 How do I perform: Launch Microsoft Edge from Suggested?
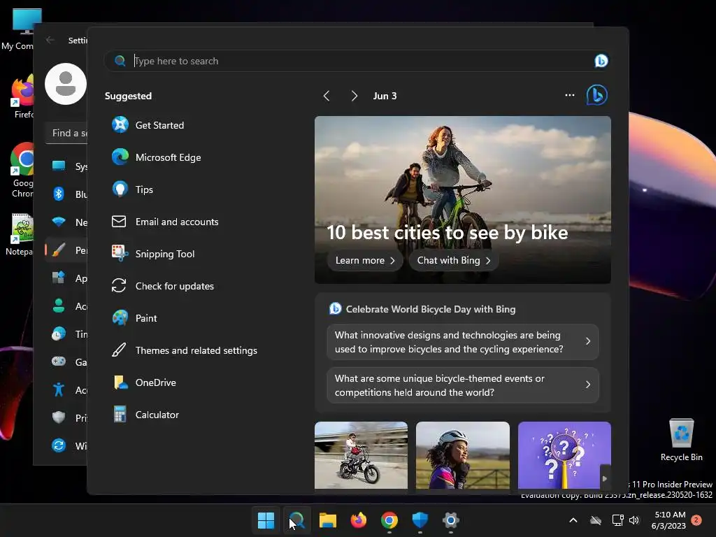(157, 157)
